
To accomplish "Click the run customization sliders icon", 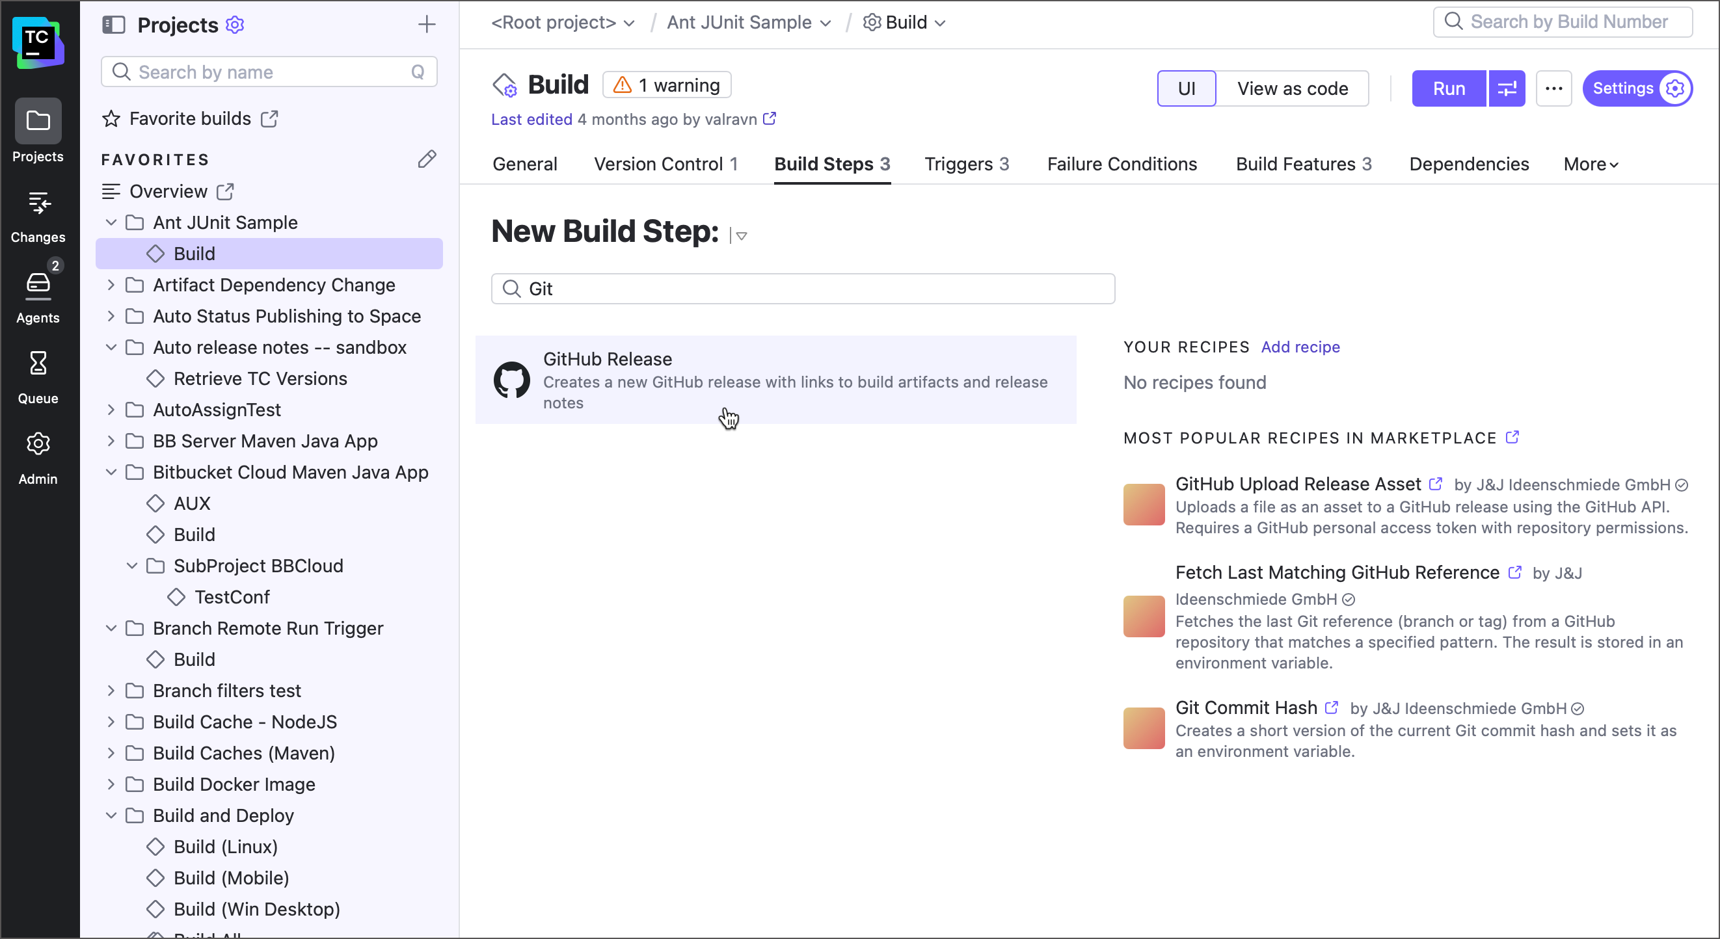I will (x=1507, y=88).
